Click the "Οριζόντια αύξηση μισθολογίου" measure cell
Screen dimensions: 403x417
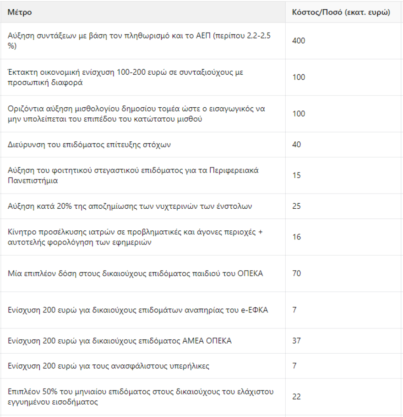pyautogui.click(x=136, y=114)
